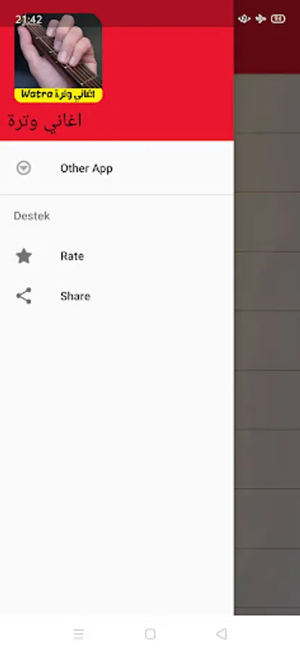
Task: Tap the Wi-Fi signal status icon
Action: (244, 19)
